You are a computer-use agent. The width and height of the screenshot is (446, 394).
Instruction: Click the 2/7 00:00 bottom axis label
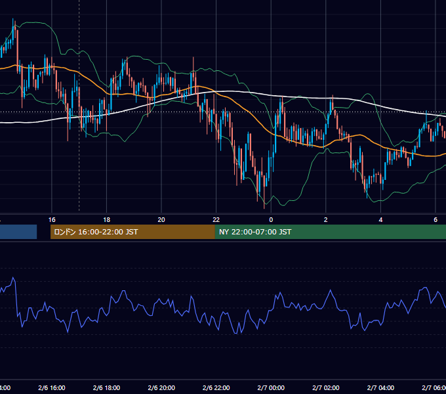click(x=271, y=387)
